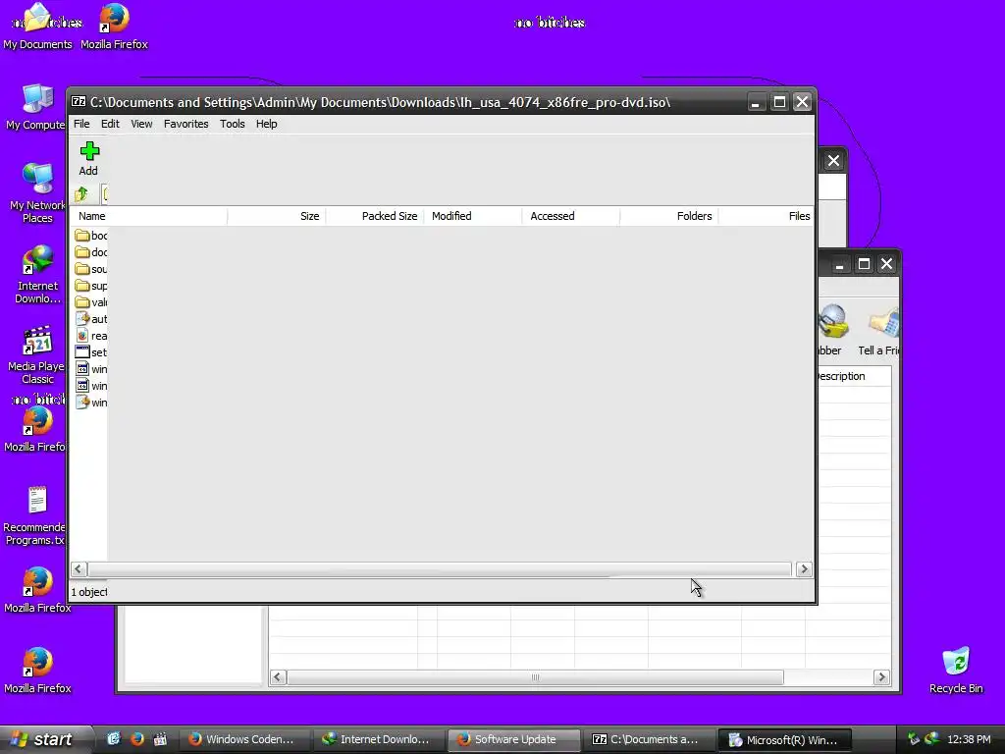Click the 7-Zip title bar icon

point(79,102)
